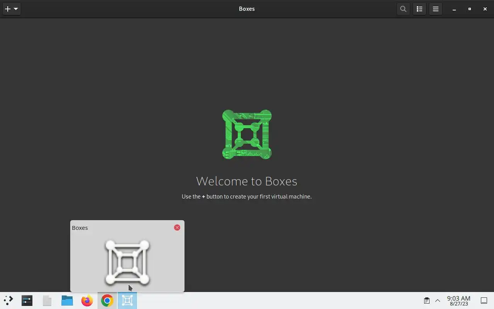Open the blank document taskbar icon
The width and height of the screenshot is (494, 309).
click(x=47, y=301)
